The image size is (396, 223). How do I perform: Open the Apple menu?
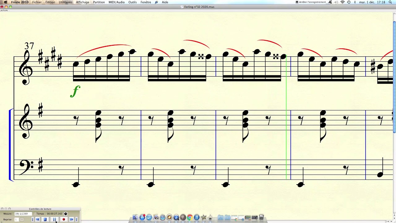click(x=5, y=2)
